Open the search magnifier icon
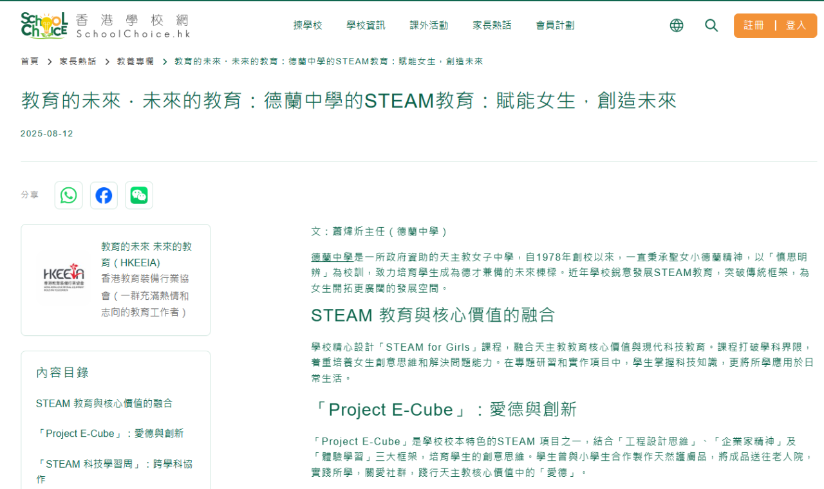 click(x=711, y=25)
